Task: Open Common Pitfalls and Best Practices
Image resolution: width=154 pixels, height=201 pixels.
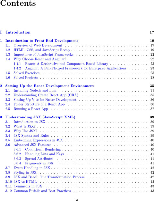Action: (x=42, y=191)
